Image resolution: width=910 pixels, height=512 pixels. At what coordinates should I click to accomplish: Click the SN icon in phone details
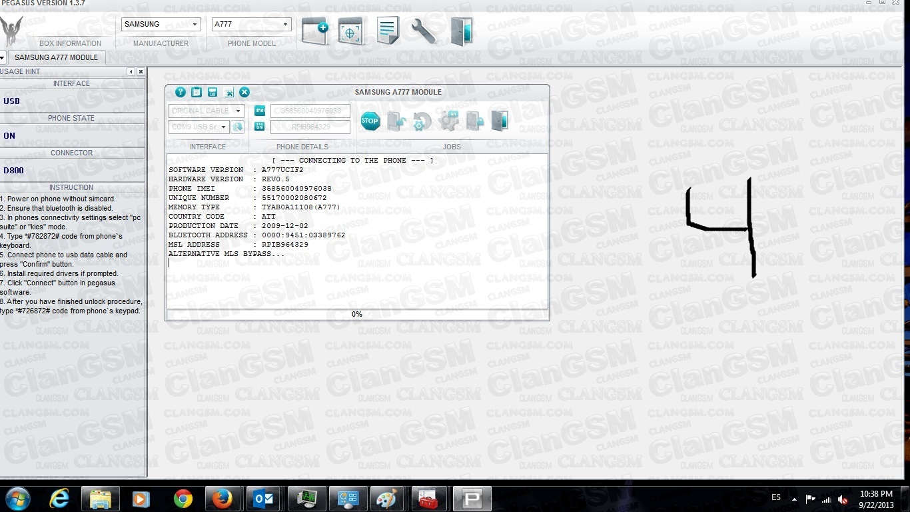point(260,126)
